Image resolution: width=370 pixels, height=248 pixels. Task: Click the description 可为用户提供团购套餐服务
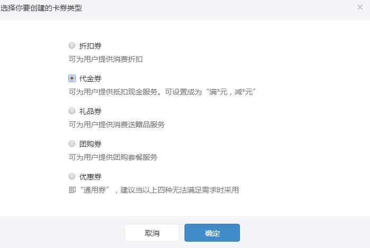click(x=113, y=157)
